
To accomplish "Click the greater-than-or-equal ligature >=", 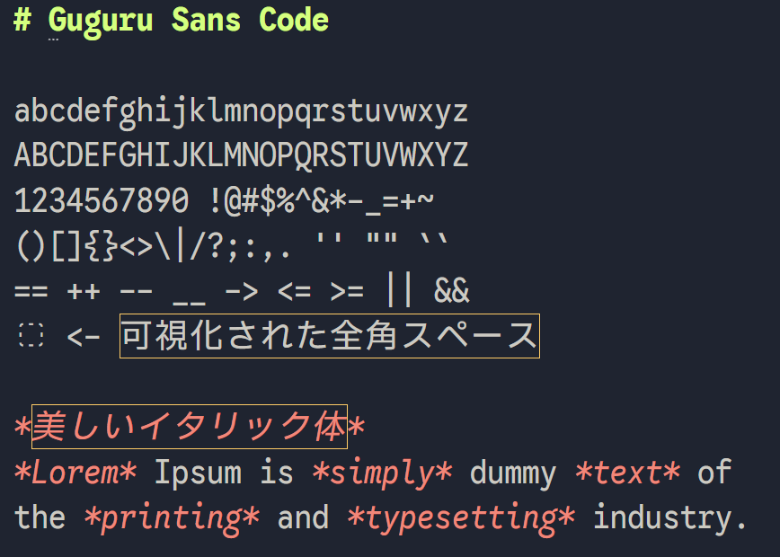I will pyautogui.click(x=346, y=289).
